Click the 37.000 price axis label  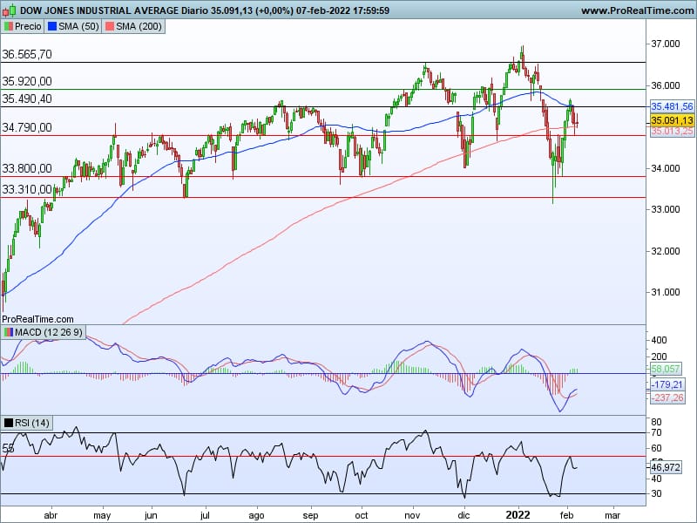click(x=666, y=44)
